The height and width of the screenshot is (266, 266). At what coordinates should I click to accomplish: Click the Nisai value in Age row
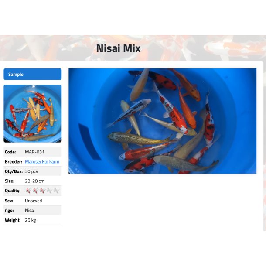click(30, 210)
